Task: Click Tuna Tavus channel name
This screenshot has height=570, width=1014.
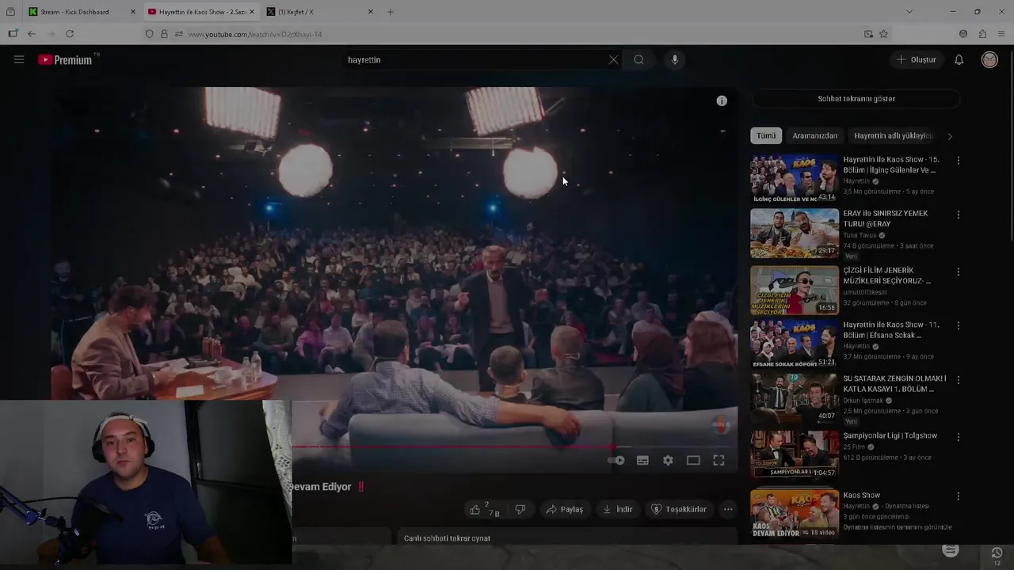Action: tap(860, 235)
